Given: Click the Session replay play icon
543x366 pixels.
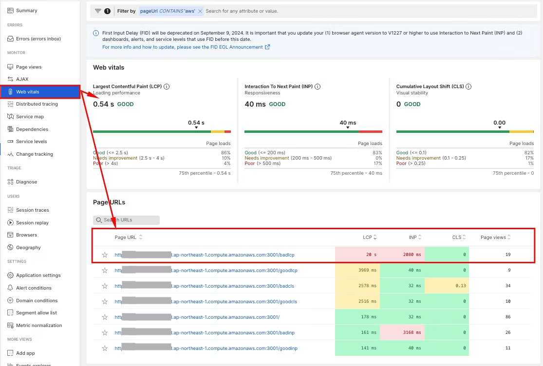Looking at the screenshot, I should (x=10, y=223).
